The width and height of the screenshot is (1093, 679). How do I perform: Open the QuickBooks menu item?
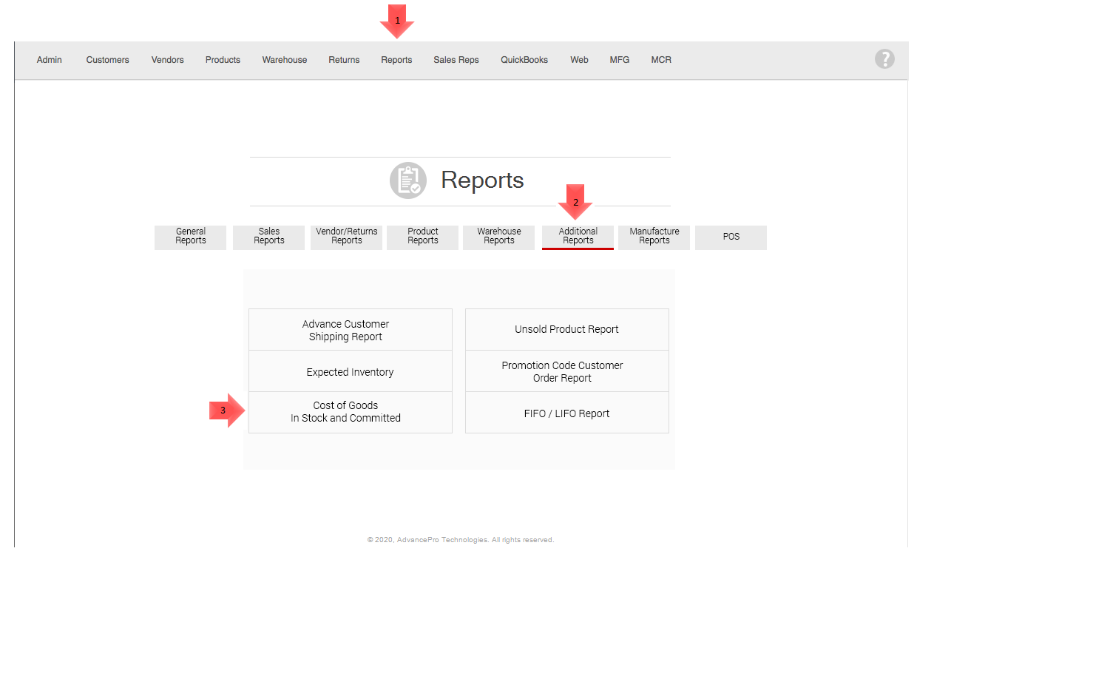click(x=524, y=60)
